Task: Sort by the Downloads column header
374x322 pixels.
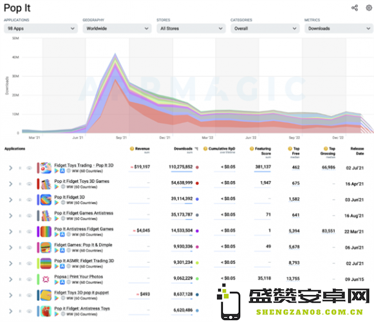Action: [183, 149]
